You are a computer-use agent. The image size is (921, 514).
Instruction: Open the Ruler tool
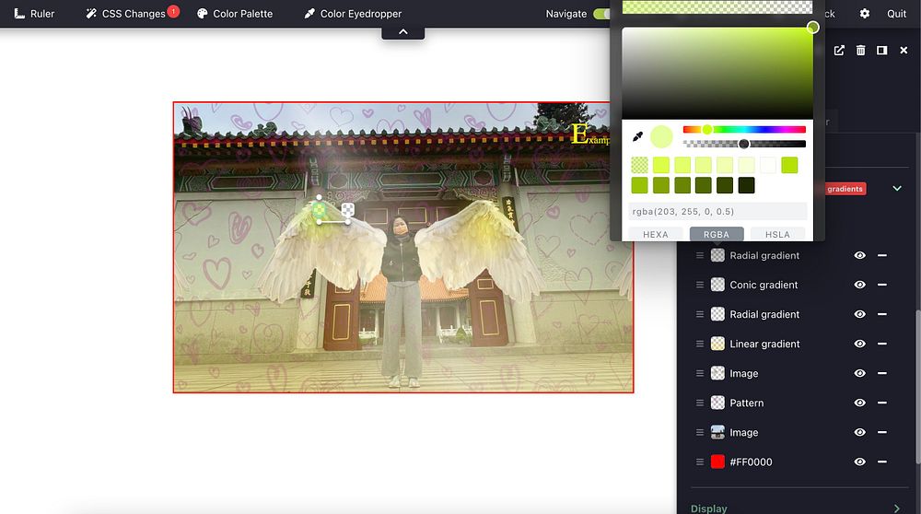(x=34, y=14)
